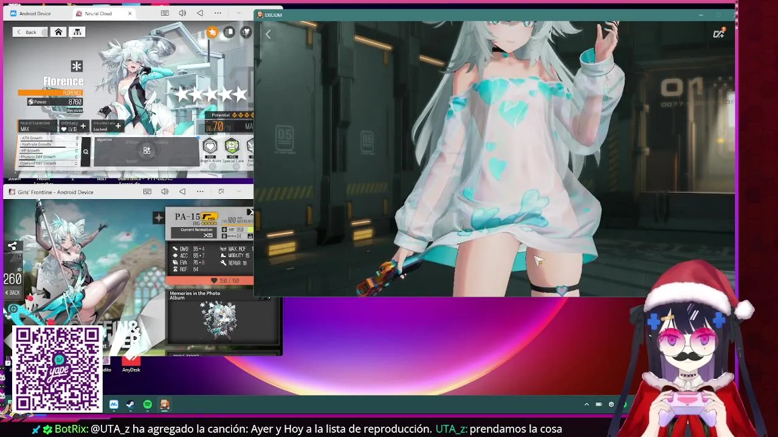Open the blue emulator taskbar icon
Viewport: 778px width, 437px height.
tap(114, 404)
